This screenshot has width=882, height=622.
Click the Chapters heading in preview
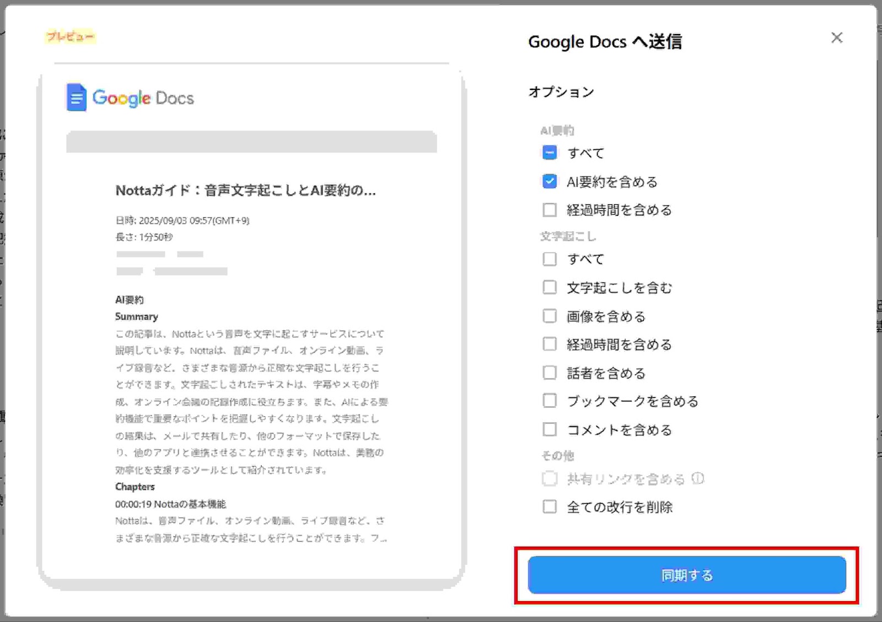tap(135, 487)
